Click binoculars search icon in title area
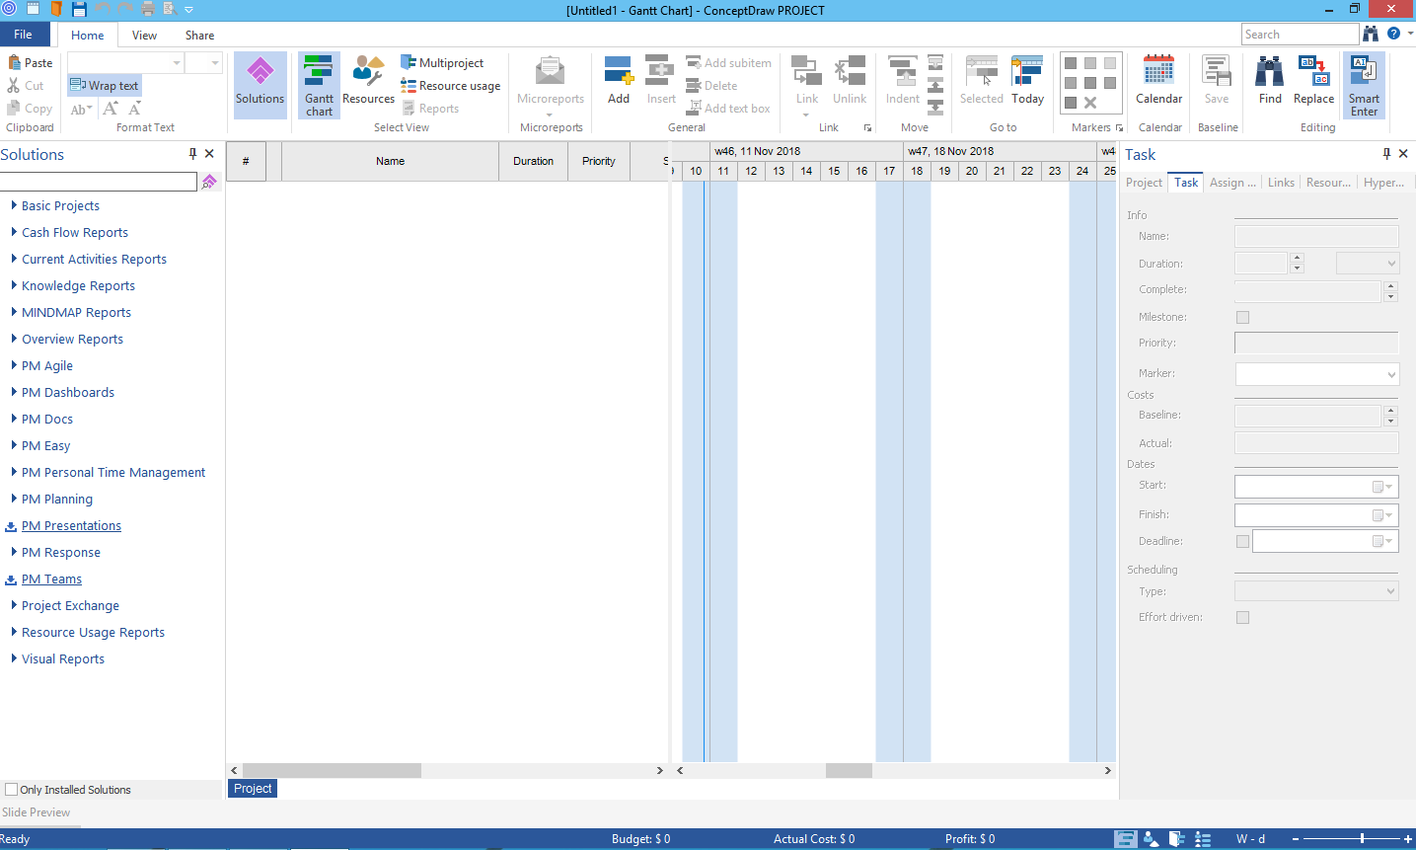 1371,34
